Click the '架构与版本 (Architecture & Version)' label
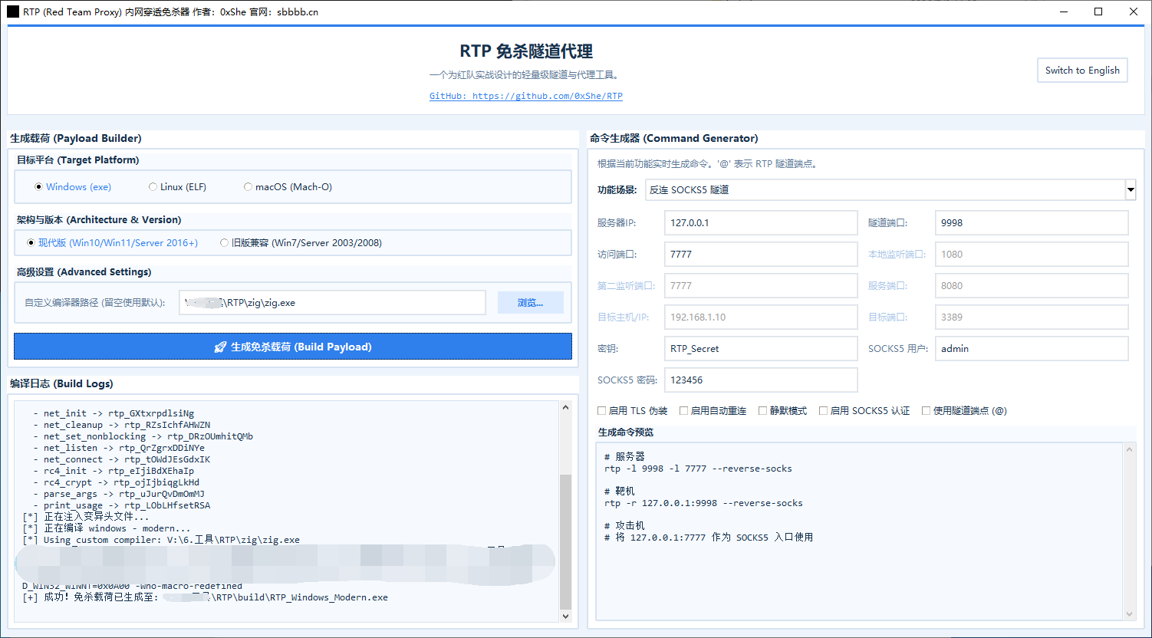Viewport: 1152px width, 638px height. coord(99,220)
